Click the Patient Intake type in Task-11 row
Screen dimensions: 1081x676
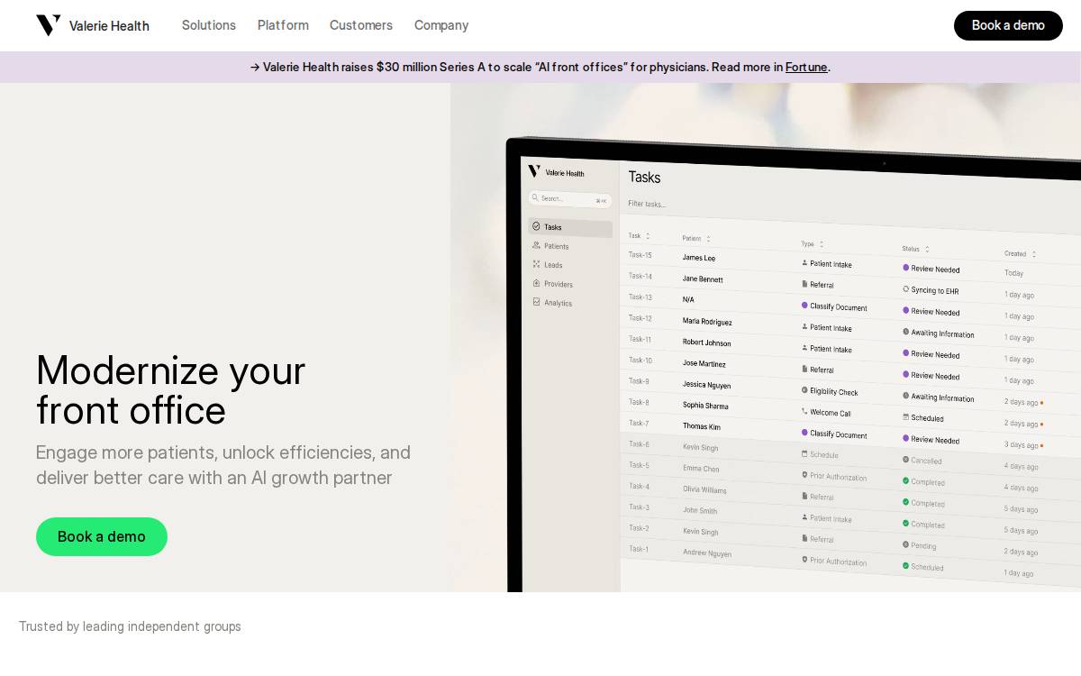(831, 349)
